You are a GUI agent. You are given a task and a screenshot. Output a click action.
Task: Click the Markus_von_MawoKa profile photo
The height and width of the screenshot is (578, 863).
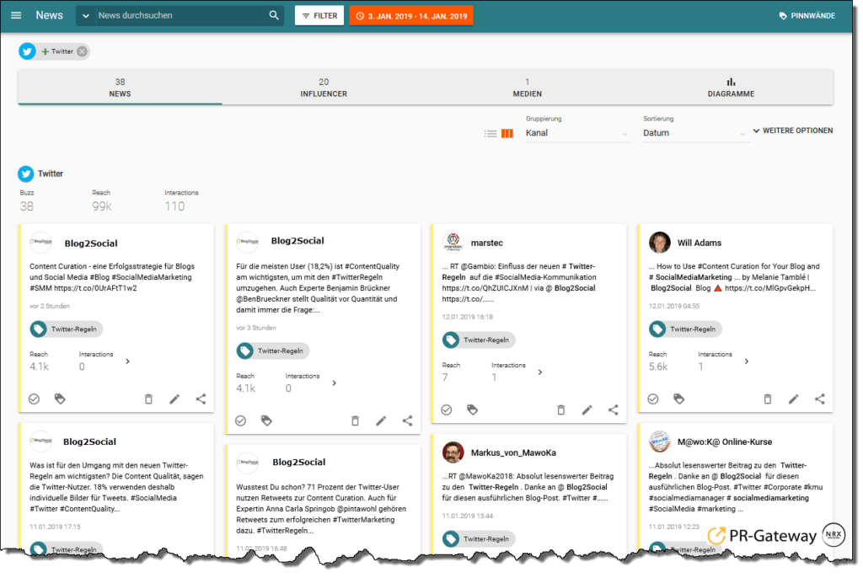(x=453, y=452)
